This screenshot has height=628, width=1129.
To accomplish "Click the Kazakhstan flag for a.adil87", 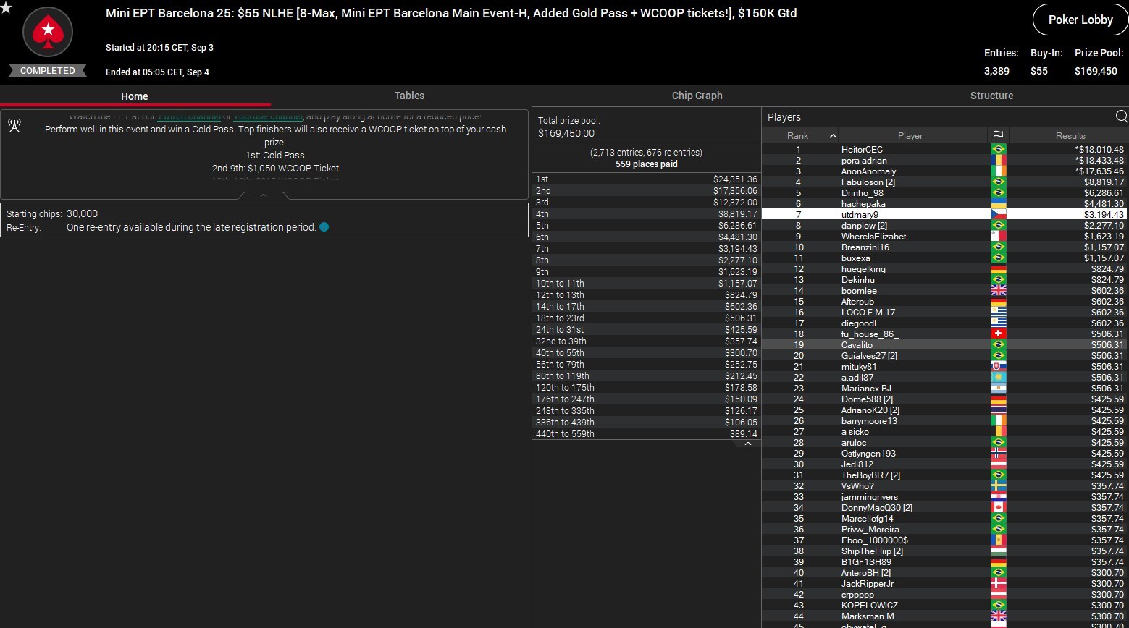I will point(999,377).
